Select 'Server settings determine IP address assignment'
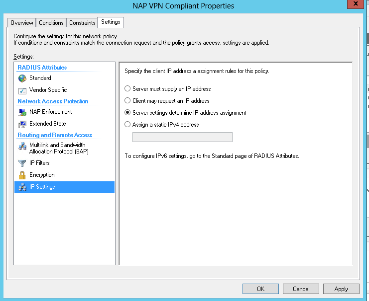Screen dimensions: 369x301 pyautogui.click(x=127, y=112)
